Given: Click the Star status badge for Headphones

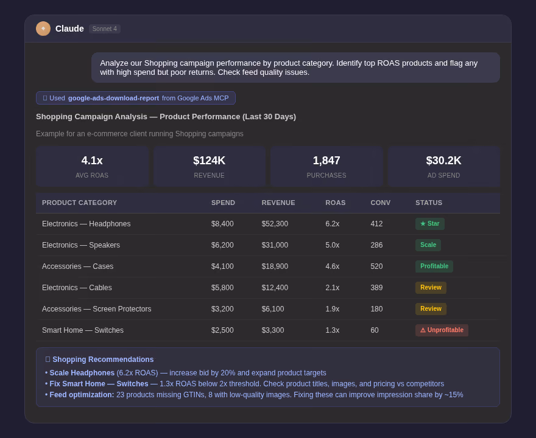Looking at the screenshot, I should click(x=429, y=224).
